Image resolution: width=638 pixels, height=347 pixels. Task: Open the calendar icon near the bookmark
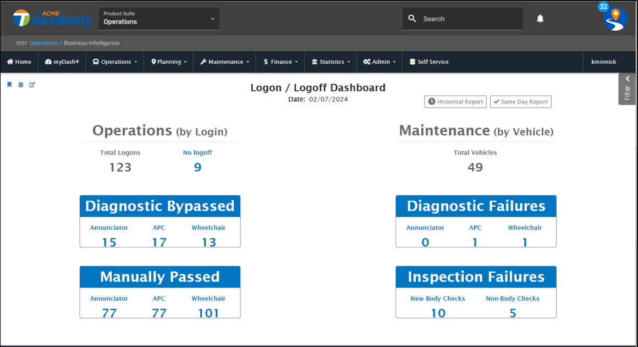pyautogui.click(x=21, y=85)
